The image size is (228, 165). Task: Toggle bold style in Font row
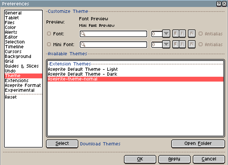click(176, 34)
